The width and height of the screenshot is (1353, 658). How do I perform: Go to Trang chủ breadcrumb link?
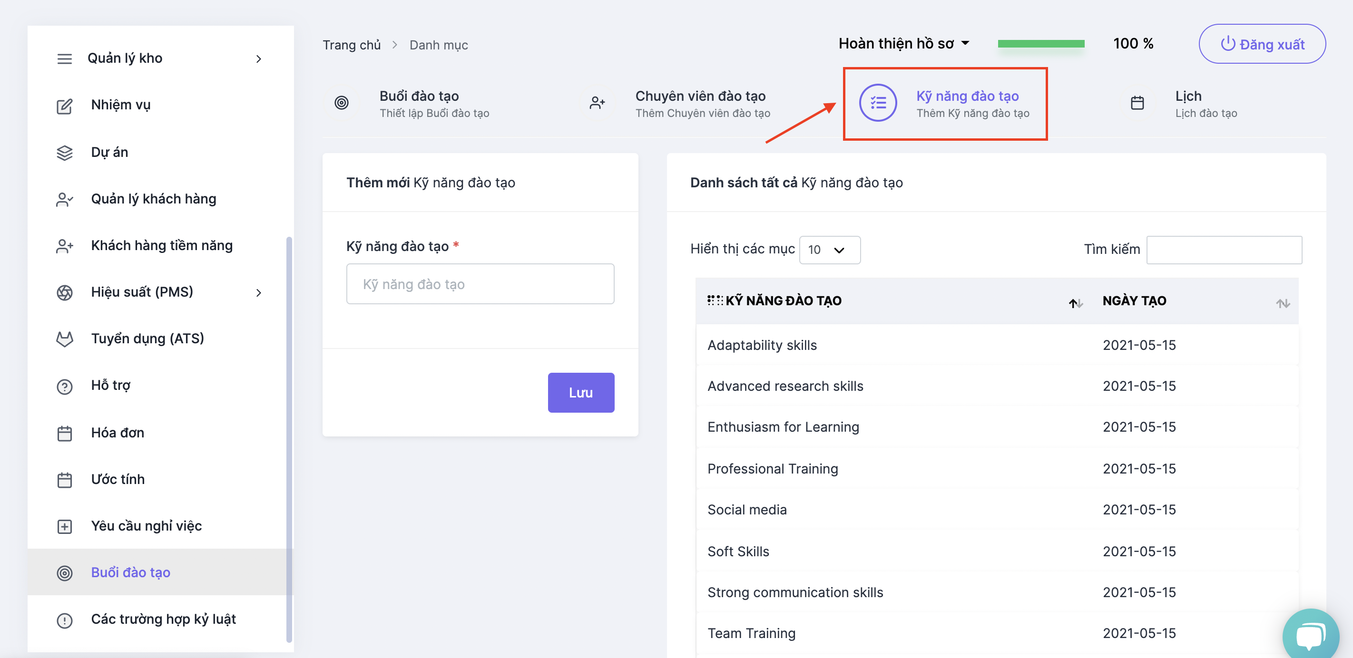pos(352,45)
